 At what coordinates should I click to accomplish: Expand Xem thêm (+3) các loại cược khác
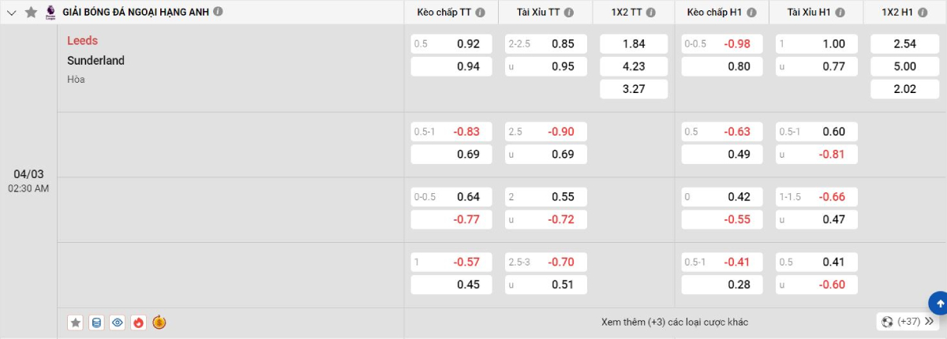point(674,322)
